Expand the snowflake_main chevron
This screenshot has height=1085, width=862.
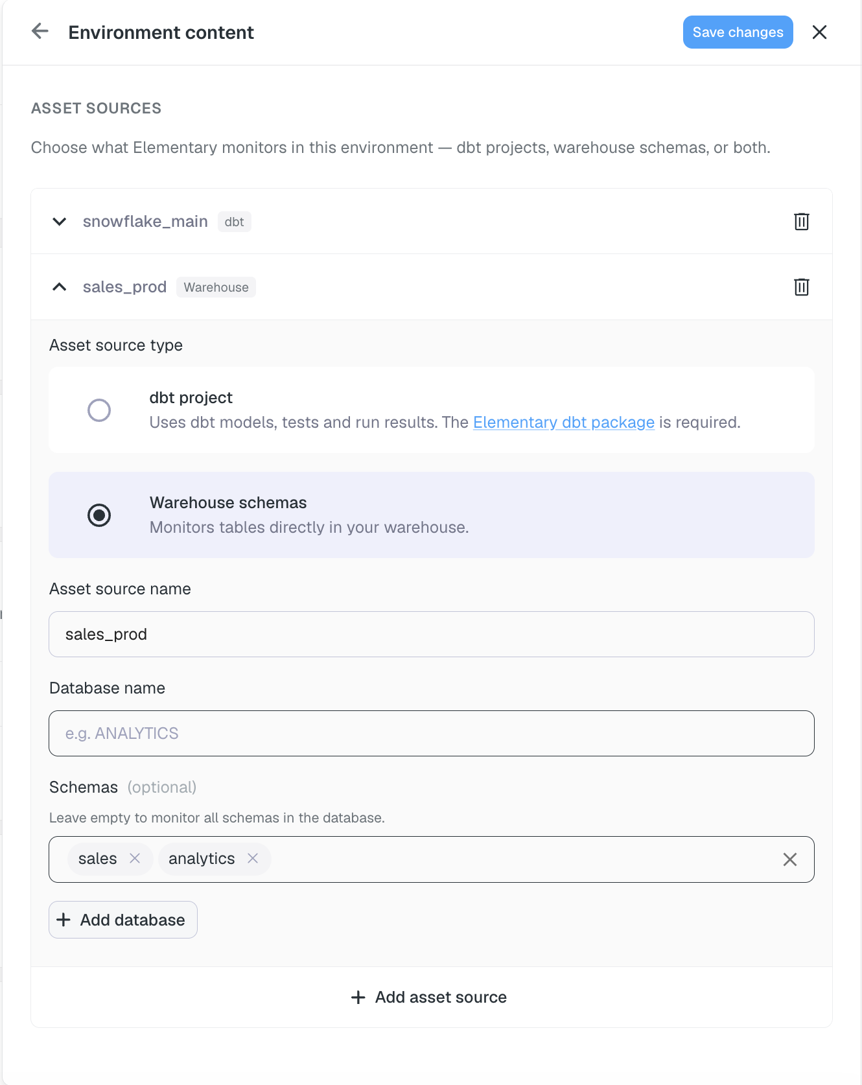[x=59, y=222]
